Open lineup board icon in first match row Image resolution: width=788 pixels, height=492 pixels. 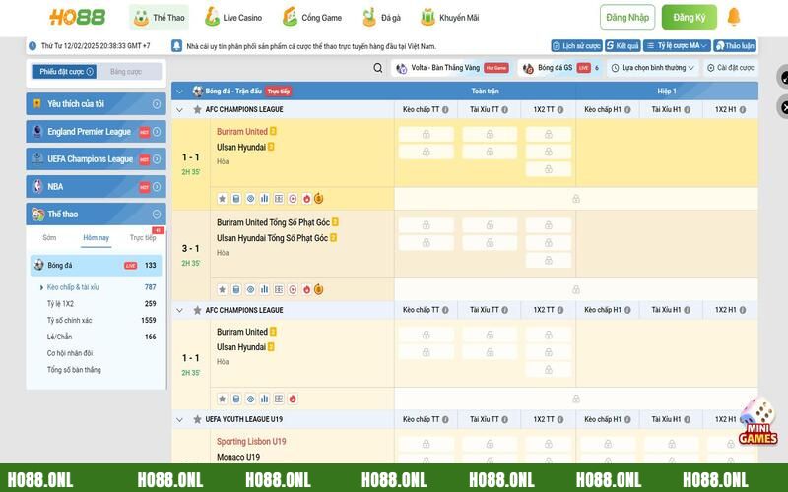click(x=279, y=199)
